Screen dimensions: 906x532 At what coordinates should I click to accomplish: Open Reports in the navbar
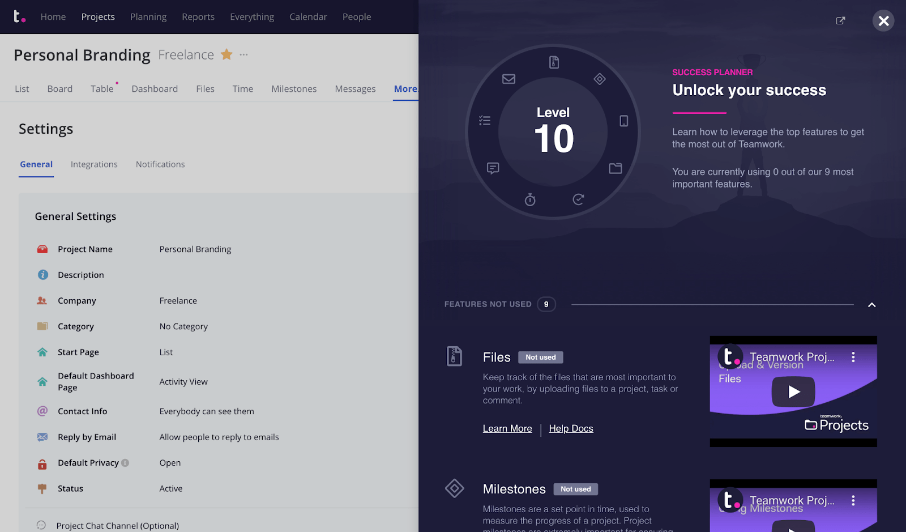pyautogui.click(x=198, y=17)
